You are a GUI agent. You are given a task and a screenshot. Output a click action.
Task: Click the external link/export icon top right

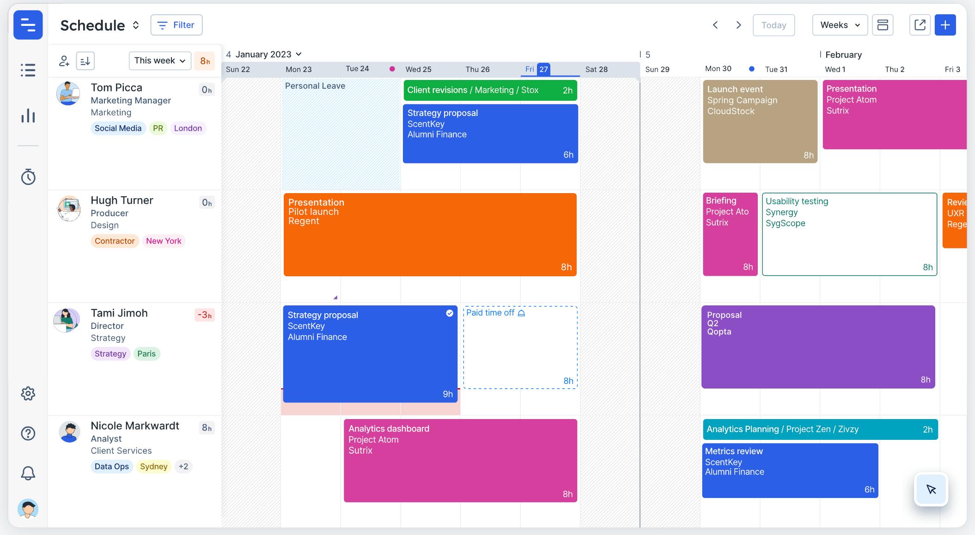[x=920, y=25]
